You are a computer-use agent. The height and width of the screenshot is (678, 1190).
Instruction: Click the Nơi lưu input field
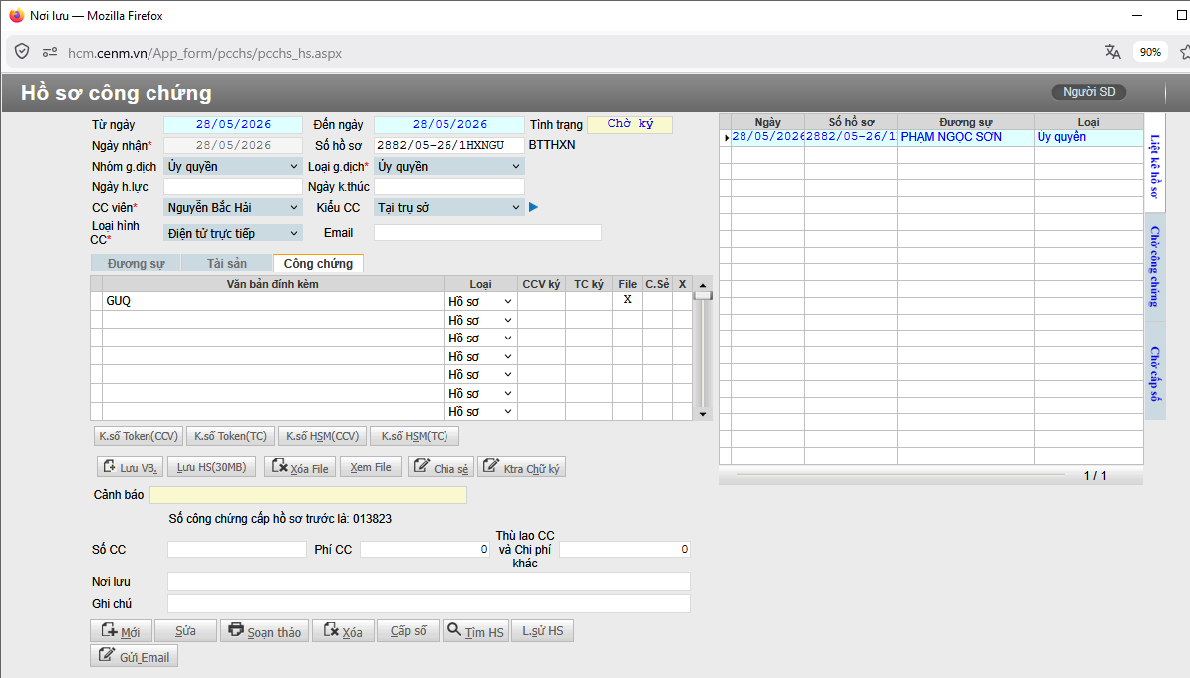[429, 582]
